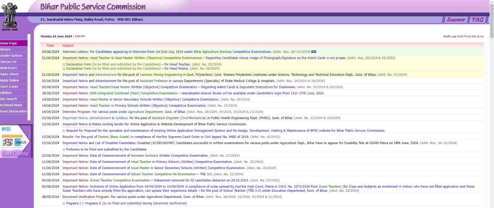Open Tender Notices from sidebar menu
Viewport: 494px width, 208px height.
click(x=11, y=56)
